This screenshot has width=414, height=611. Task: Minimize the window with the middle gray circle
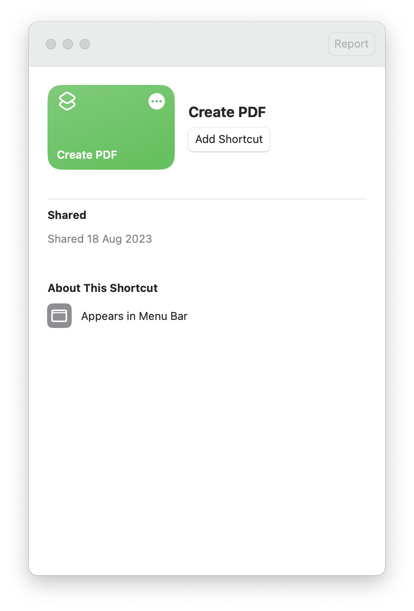(68, 44)
